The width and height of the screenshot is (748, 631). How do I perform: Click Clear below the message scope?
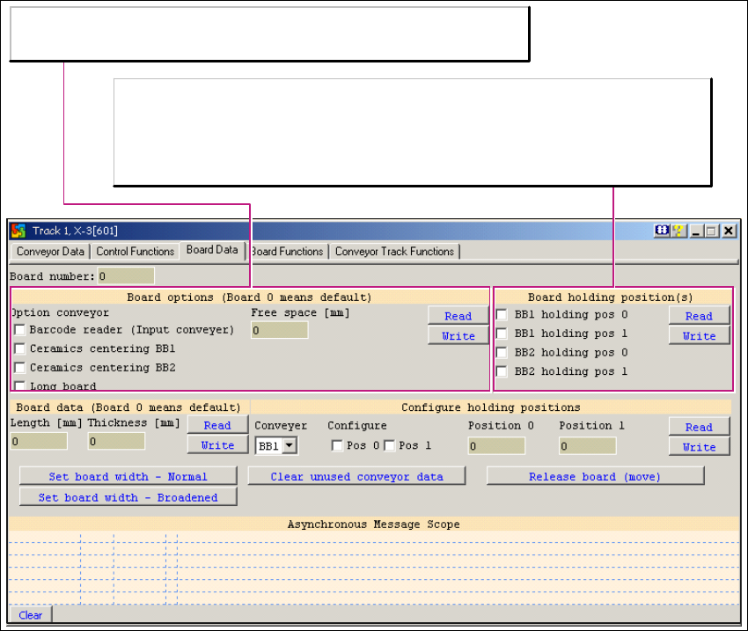[x=30, y=615]
